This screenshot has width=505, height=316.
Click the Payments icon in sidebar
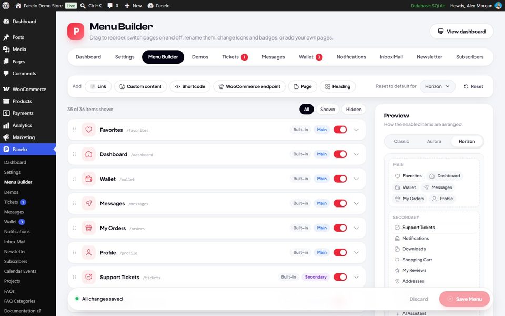click(6, 113)
